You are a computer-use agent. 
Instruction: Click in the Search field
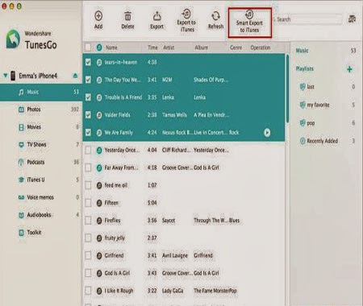309,19
